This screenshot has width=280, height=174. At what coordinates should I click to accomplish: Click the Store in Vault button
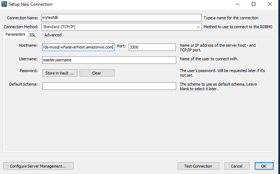[60, 73]
